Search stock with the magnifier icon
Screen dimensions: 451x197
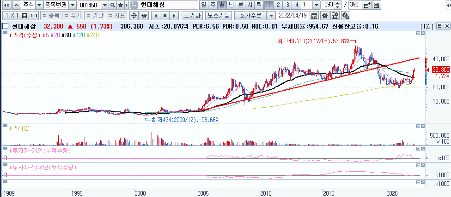tap(113, 5)
